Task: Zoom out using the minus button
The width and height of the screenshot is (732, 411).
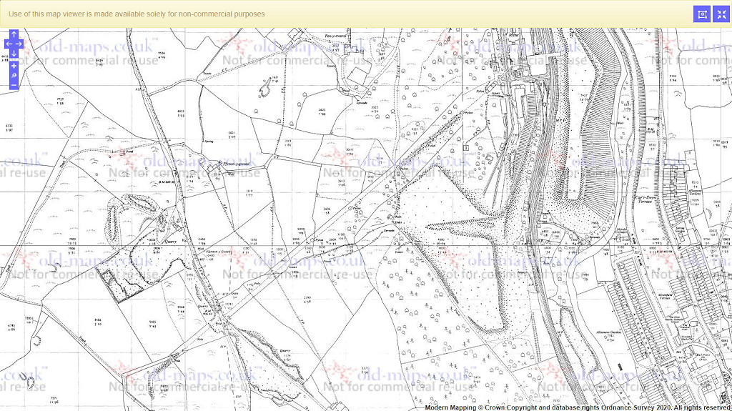Action: (x=14, y=85)
